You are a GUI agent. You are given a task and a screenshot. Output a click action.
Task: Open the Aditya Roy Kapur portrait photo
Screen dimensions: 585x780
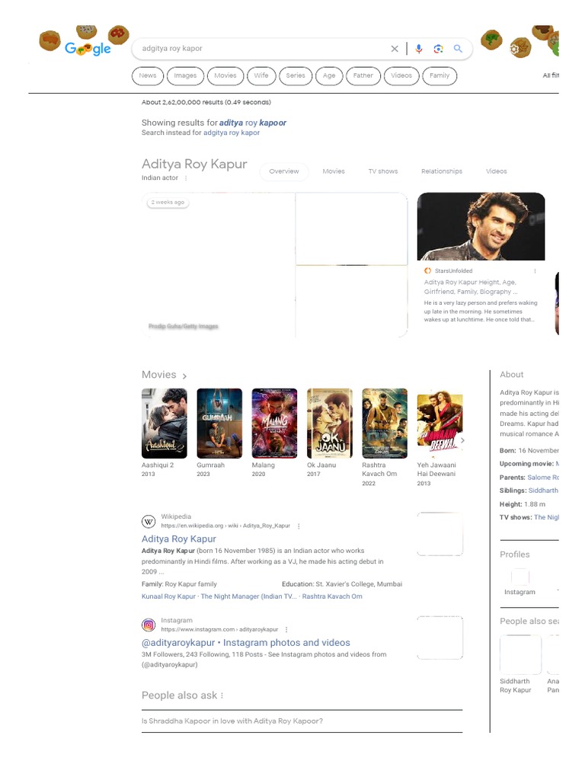tap(481, 227)
